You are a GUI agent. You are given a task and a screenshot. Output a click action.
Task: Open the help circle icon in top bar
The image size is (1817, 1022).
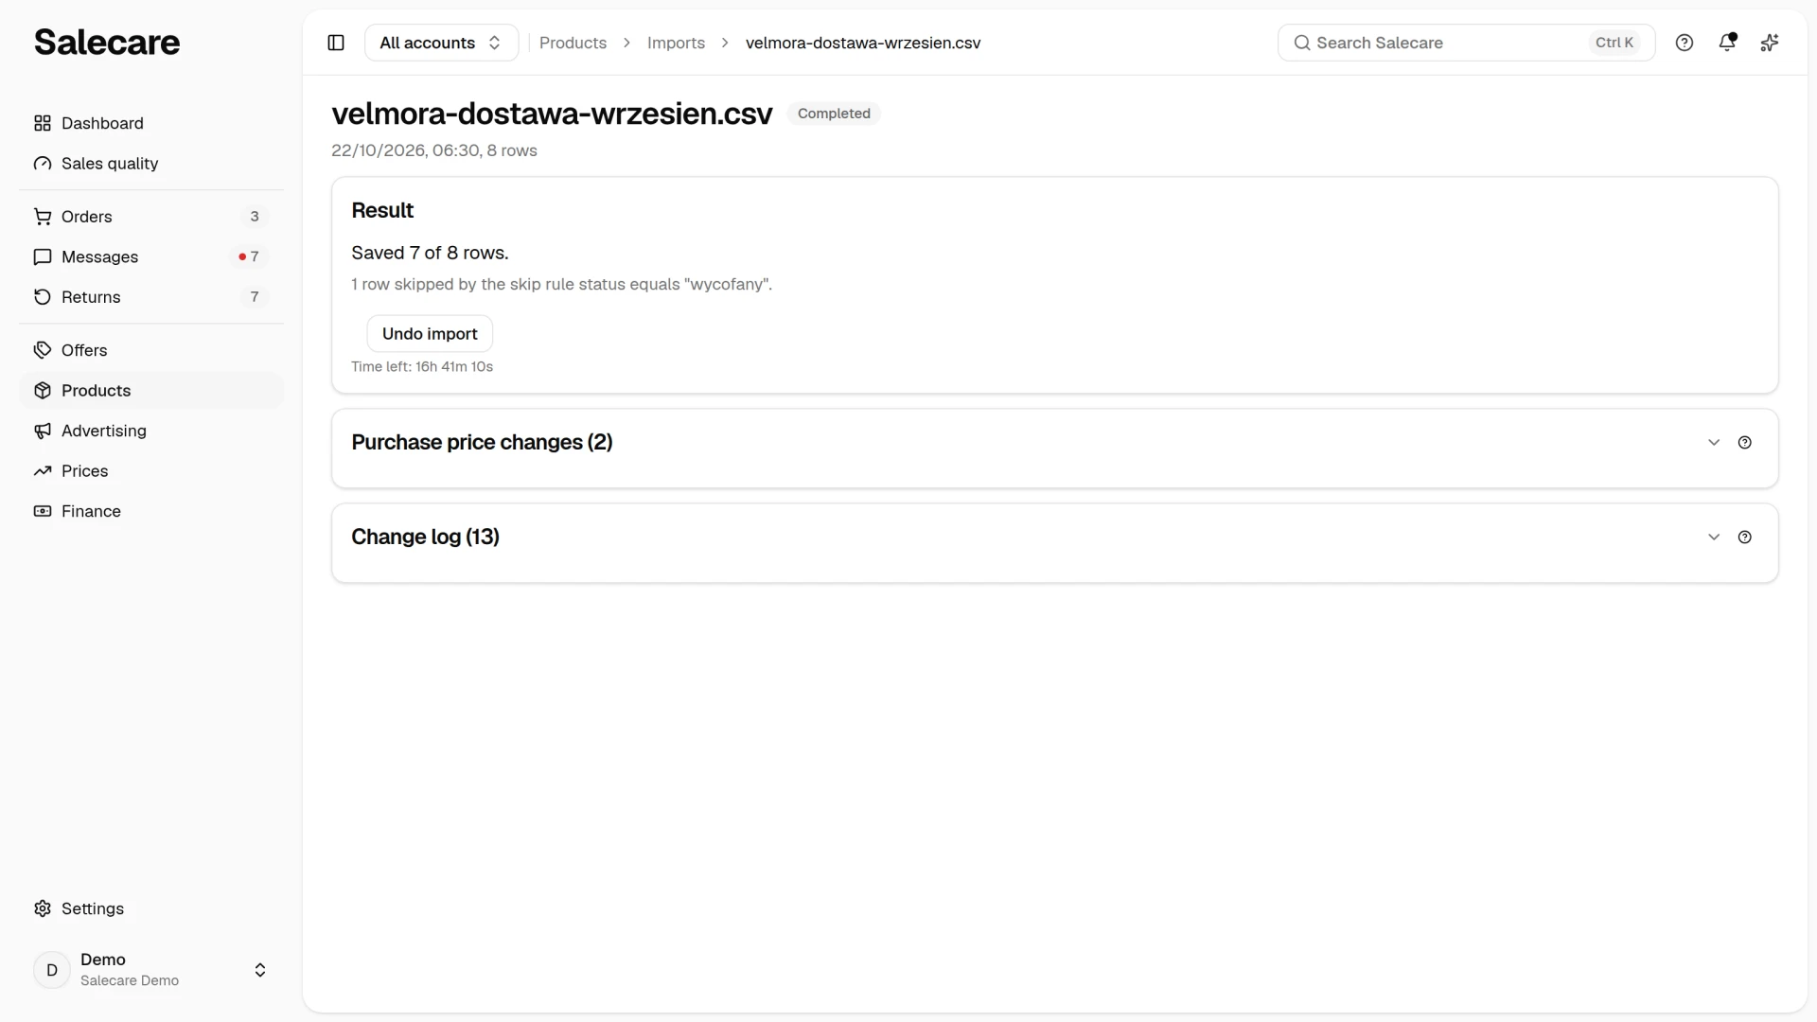point(1685,43)
